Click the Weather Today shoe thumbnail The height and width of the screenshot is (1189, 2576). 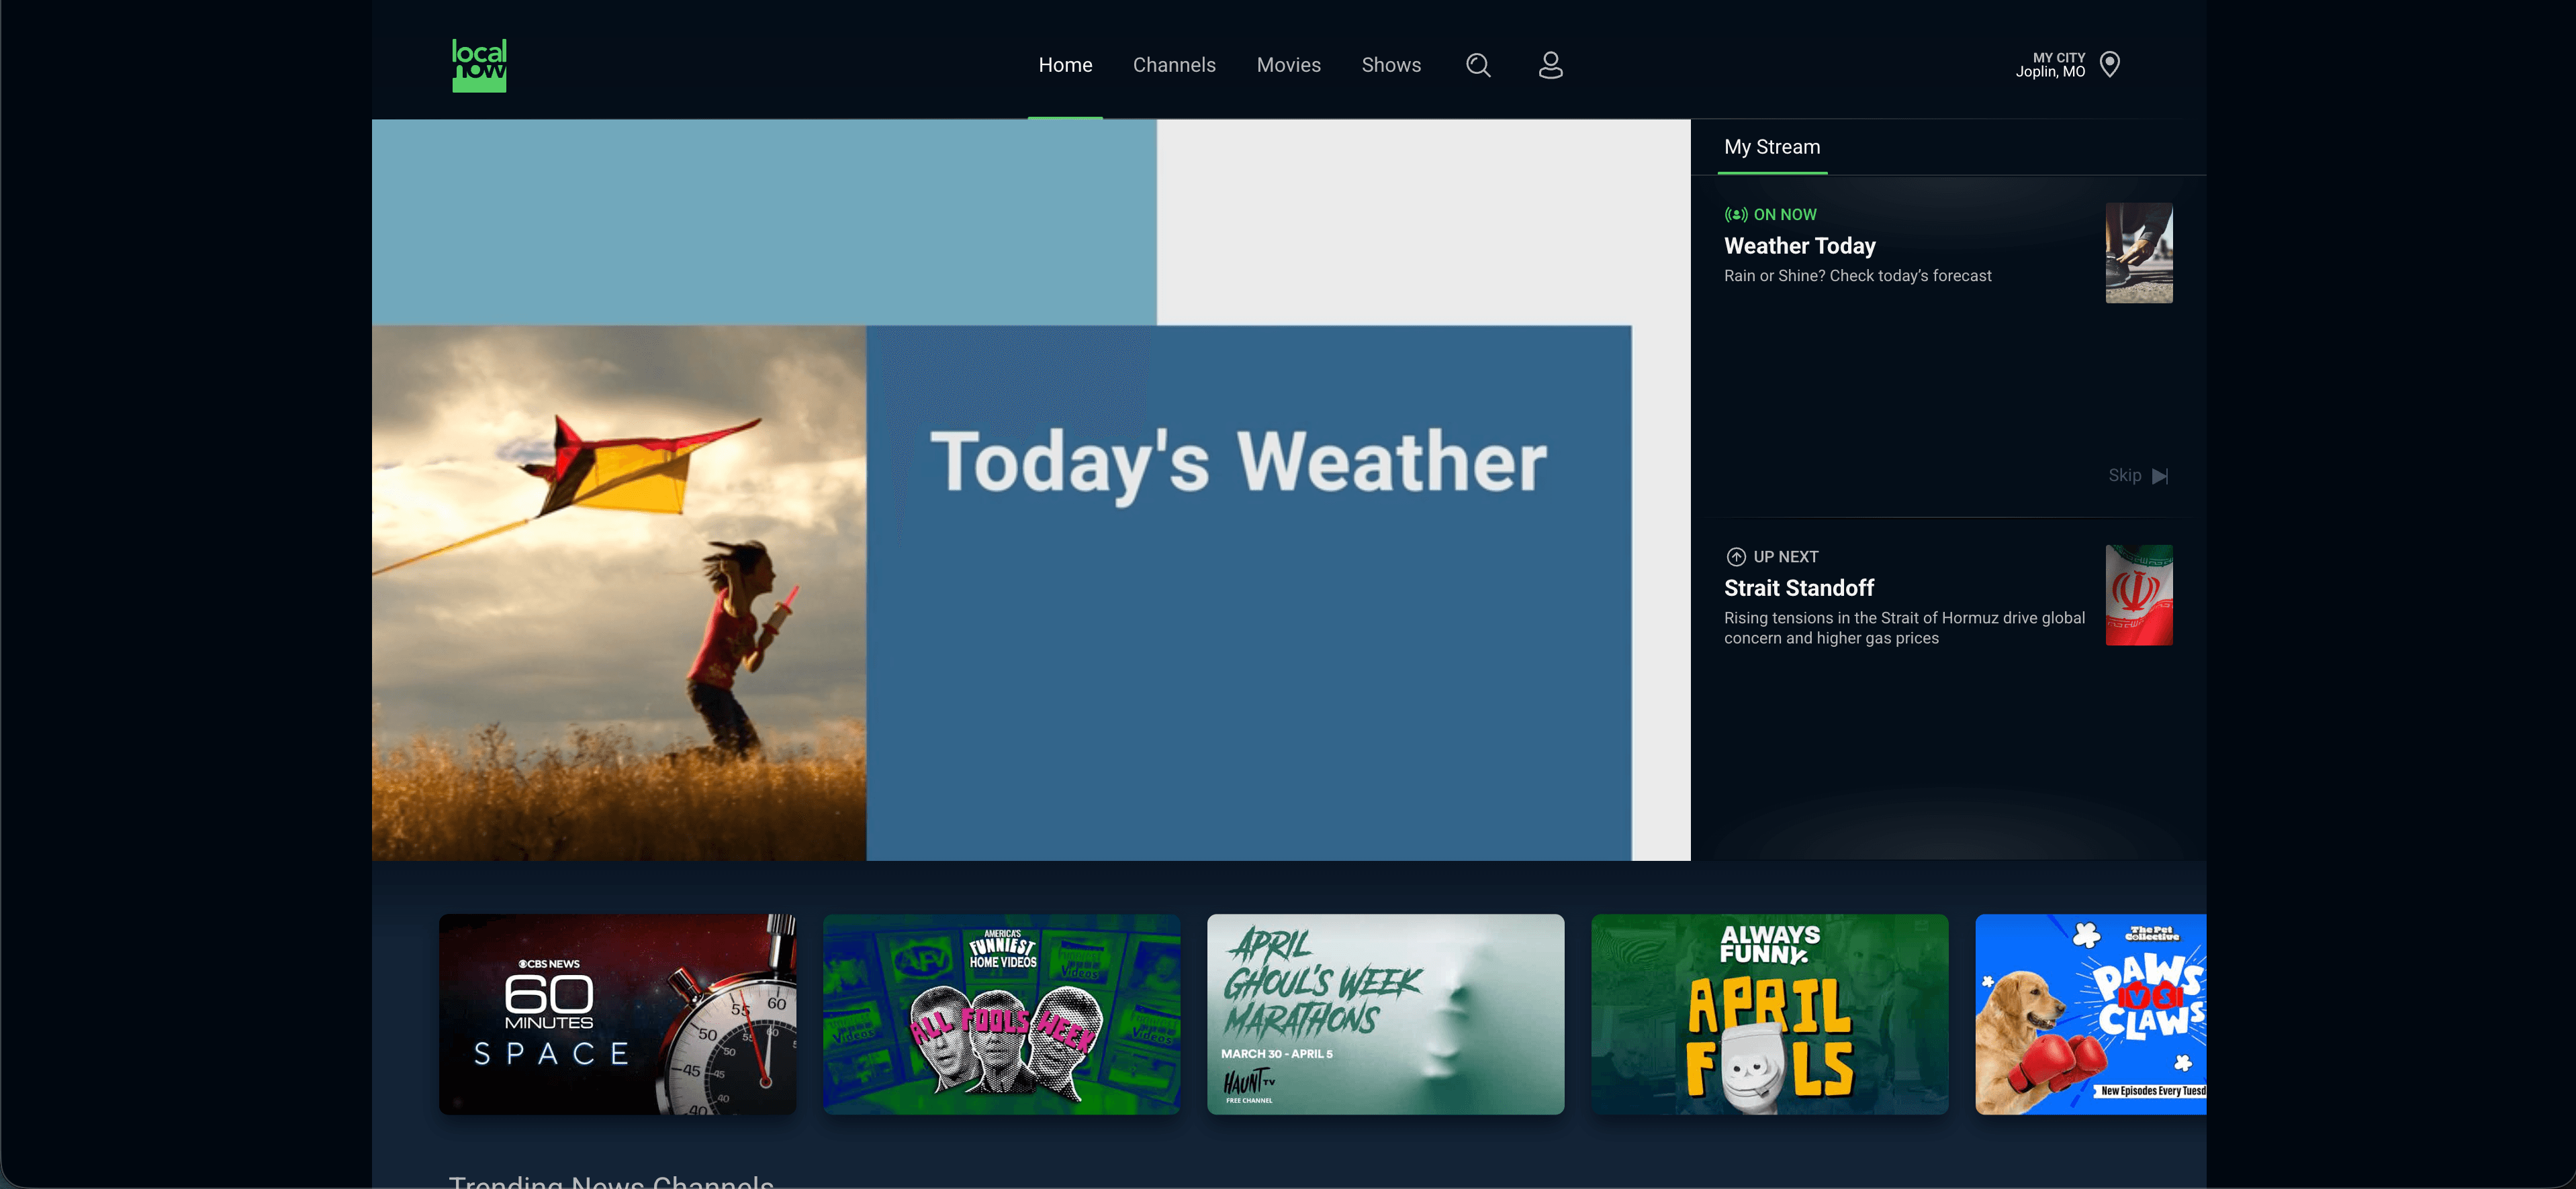tap(2139, 253)
